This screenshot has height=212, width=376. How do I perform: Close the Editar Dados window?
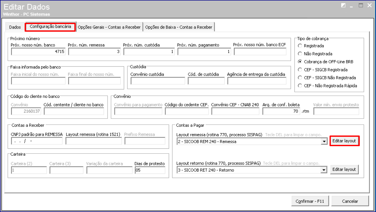click(x=369, y=5)
